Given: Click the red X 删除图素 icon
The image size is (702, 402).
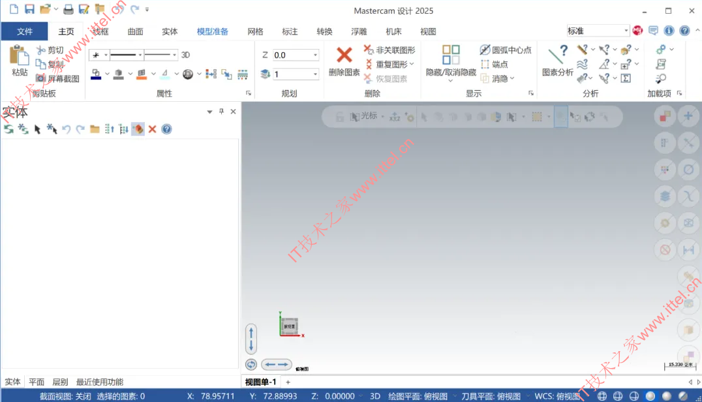Looking at the screenshot, I should point(344,55).
